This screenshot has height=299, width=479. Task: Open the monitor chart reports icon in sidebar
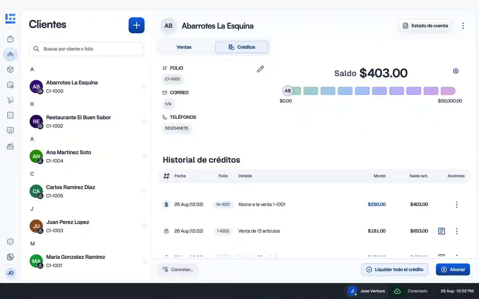click(10, 131)
